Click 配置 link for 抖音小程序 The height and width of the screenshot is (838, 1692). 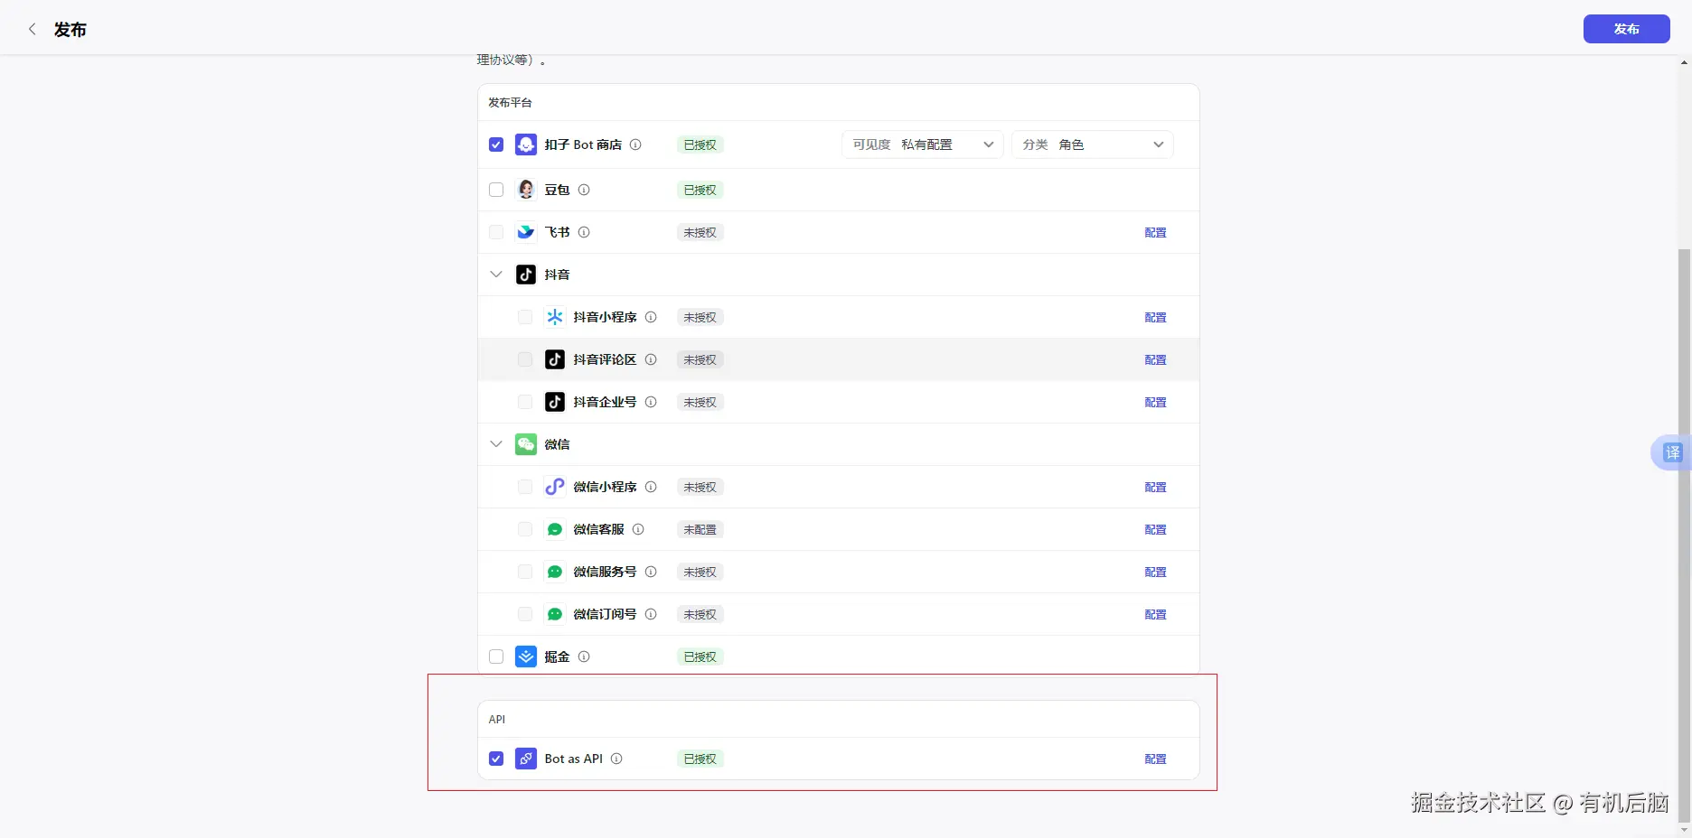[1155, 317]
